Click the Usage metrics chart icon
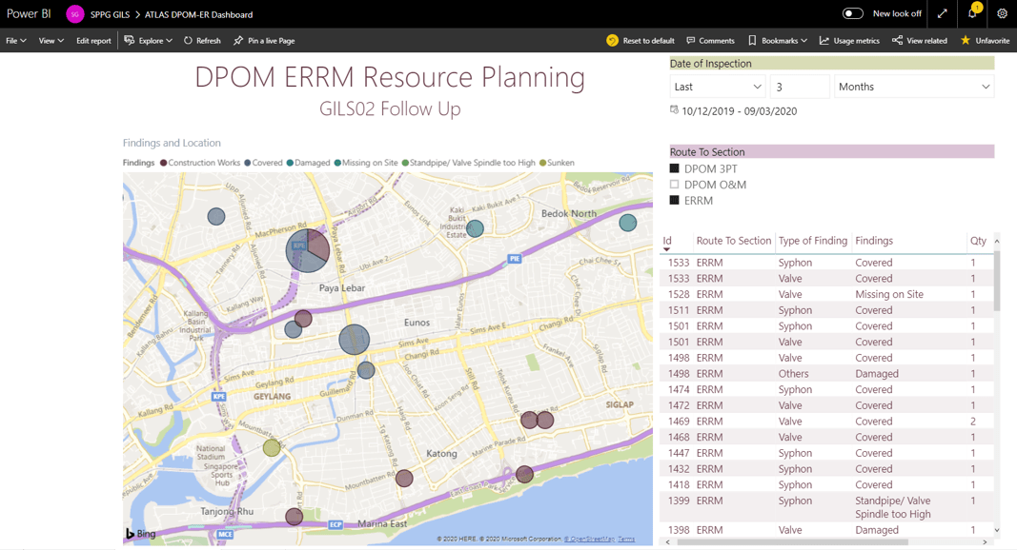The width and height of the screenshot is (1017, 550). pyautogui.click(x=824, y=40)
